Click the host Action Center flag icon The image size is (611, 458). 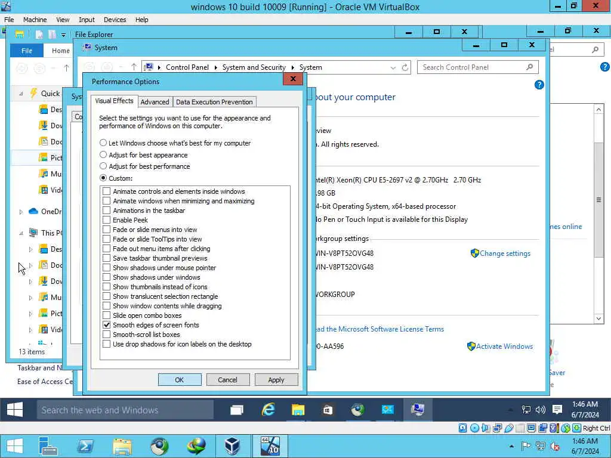click(x=526, y=446)
